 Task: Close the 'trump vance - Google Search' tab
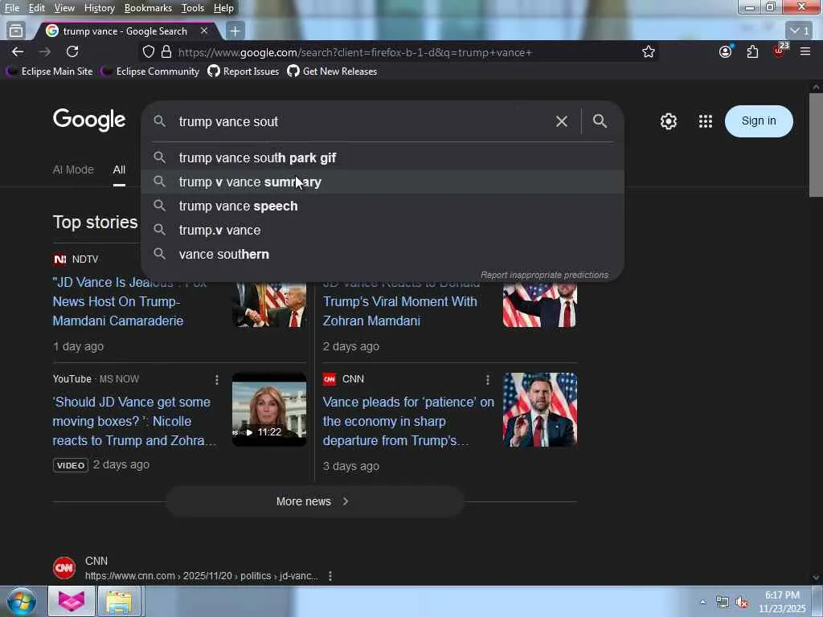[x=204, y=31]
